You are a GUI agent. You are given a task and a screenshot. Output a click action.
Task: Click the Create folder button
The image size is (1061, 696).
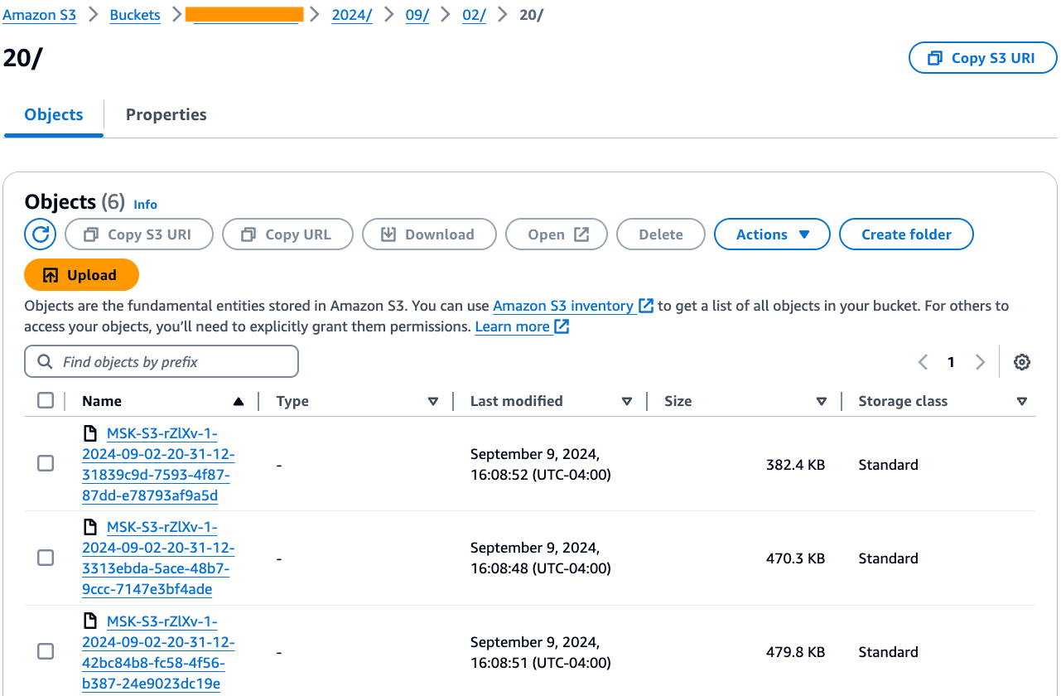[906, 234]
